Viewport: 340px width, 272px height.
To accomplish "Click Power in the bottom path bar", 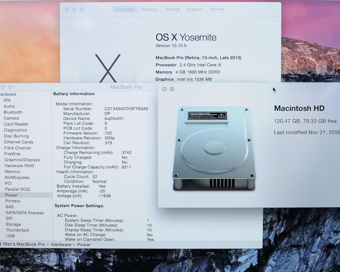I will coord(84,245).
